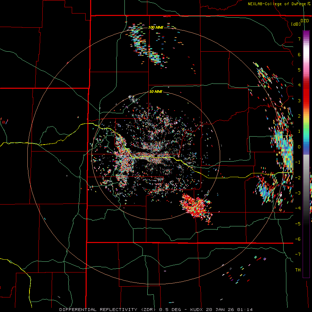Click the 100 NMI range ring label
This screenshot has height=312, width=312.
click(x=156, y=27)
